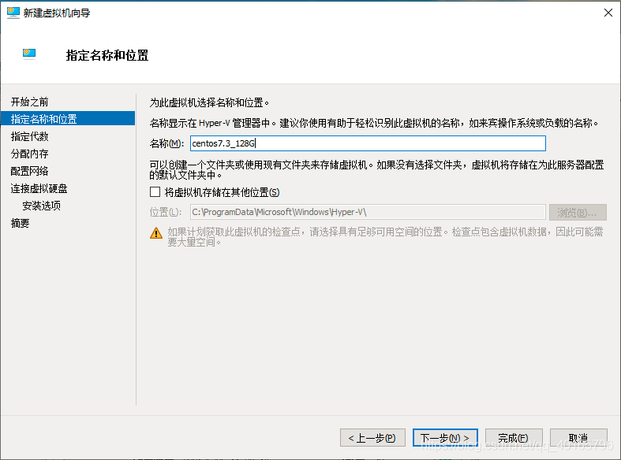Click the heading 指定名称和位置
This screenshot has width=621, height=460.
(107, 55)
